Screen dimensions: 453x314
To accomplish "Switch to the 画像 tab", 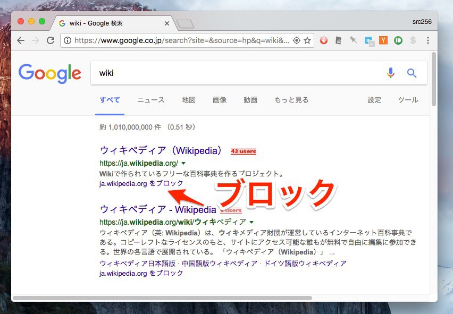I will [220, 100].
